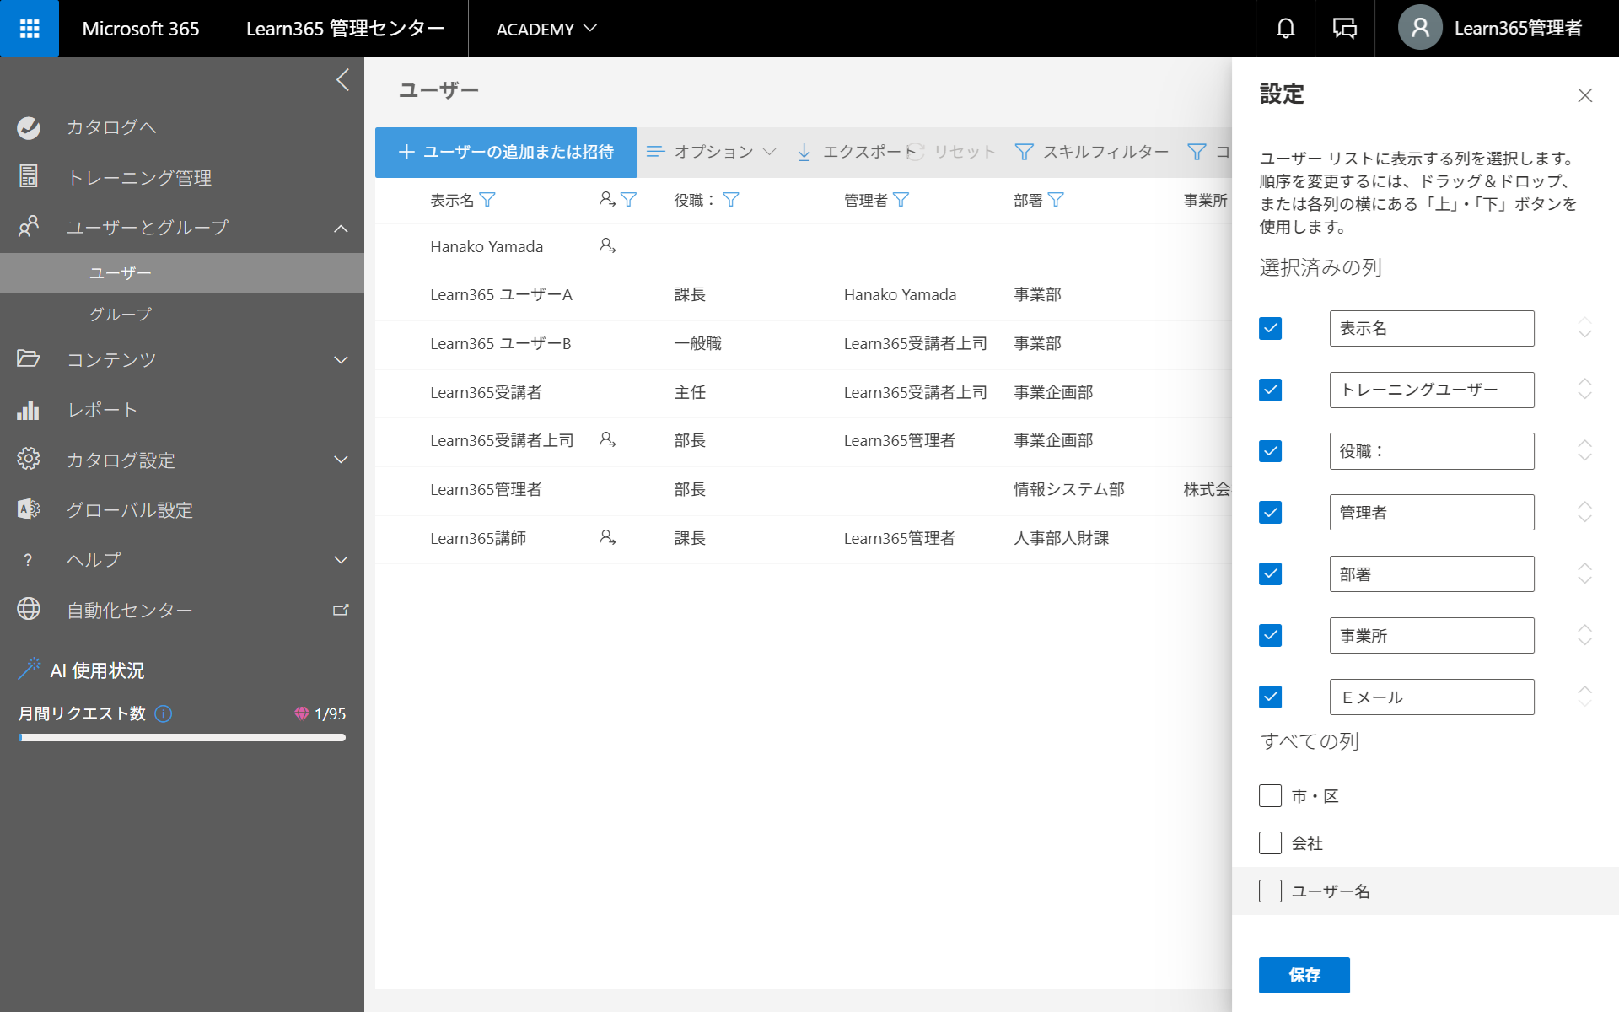Click the エクスポート button
This screenshot has height=1012, width=1619.
tap(856, 152)
